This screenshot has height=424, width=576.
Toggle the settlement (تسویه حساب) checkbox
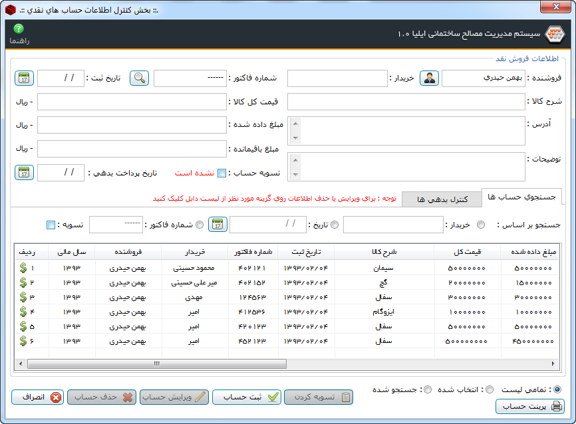(222, 173)
